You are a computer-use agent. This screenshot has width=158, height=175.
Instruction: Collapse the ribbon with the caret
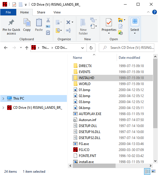click(148, 12)
